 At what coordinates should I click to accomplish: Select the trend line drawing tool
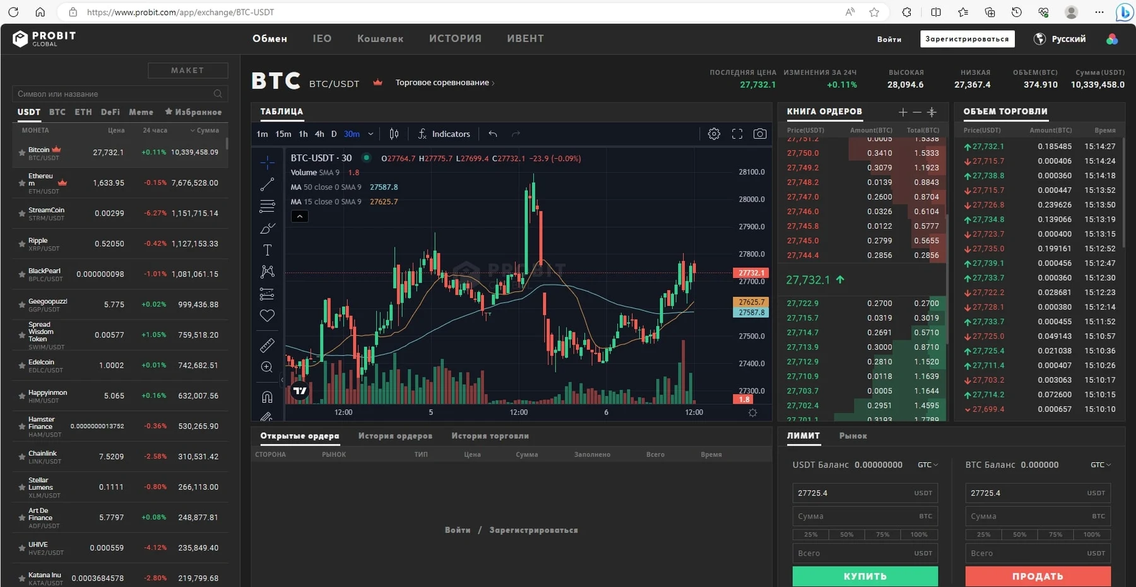coord(268,184)
